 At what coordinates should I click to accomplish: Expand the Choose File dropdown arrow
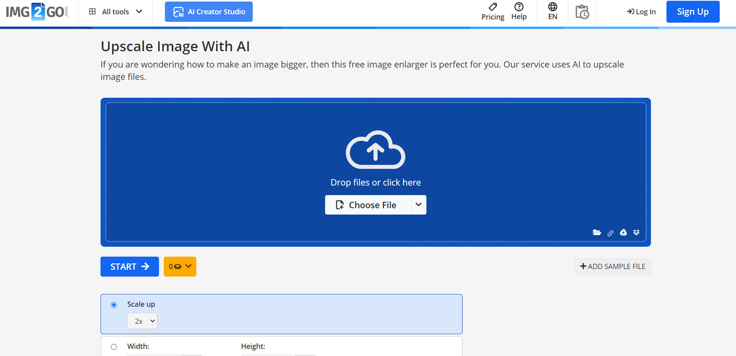tap(419, 205)
